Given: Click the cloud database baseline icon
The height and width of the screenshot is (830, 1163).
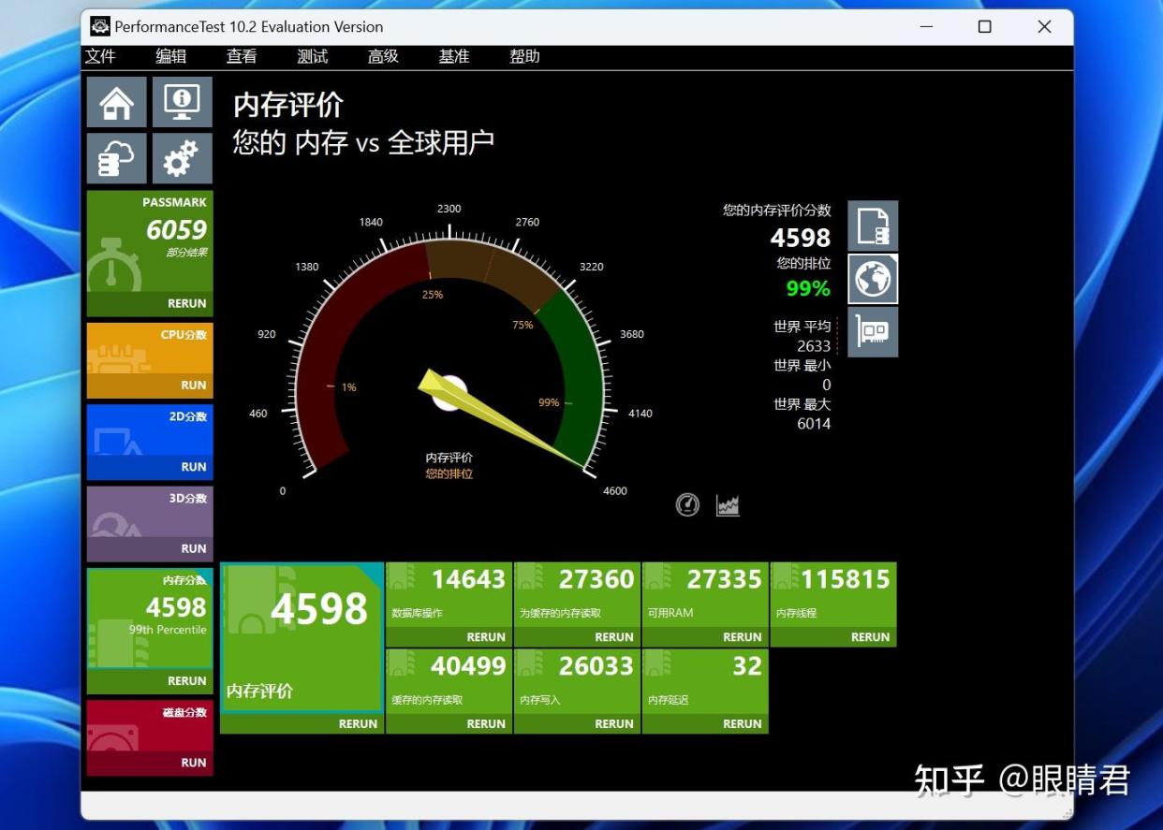Looking at the screenshot, I should click(117, 158).
